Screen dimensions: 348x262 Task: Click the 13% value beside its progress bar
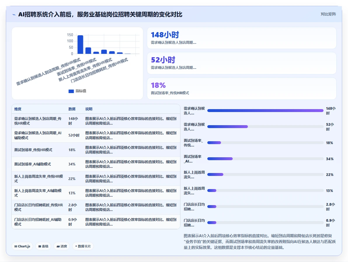tap(330, 191)
